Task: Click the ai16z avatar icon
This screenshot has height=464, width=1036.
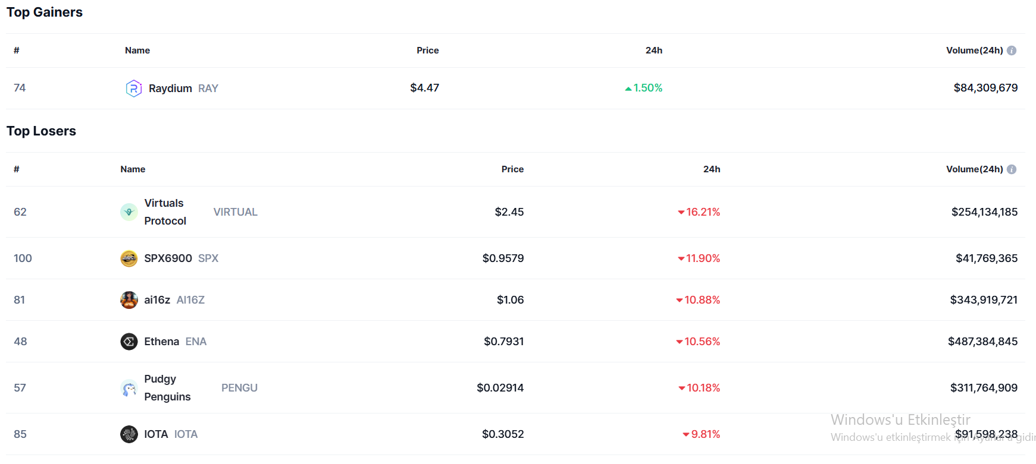Action: coord(129,300)
